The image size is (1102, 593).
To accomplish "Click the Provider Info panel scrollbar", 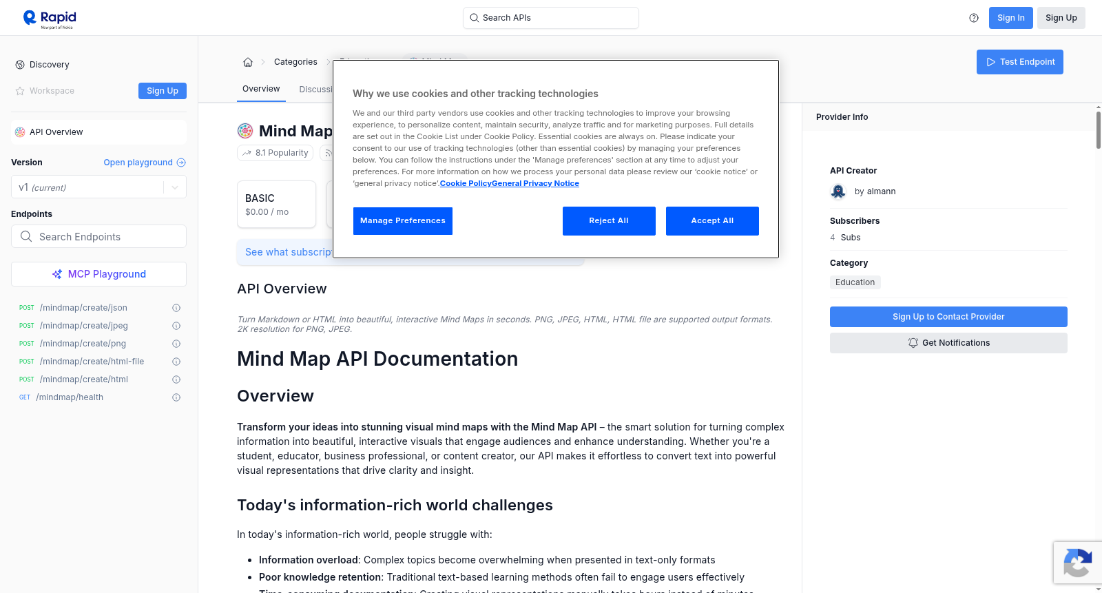I will point(1098,130).
